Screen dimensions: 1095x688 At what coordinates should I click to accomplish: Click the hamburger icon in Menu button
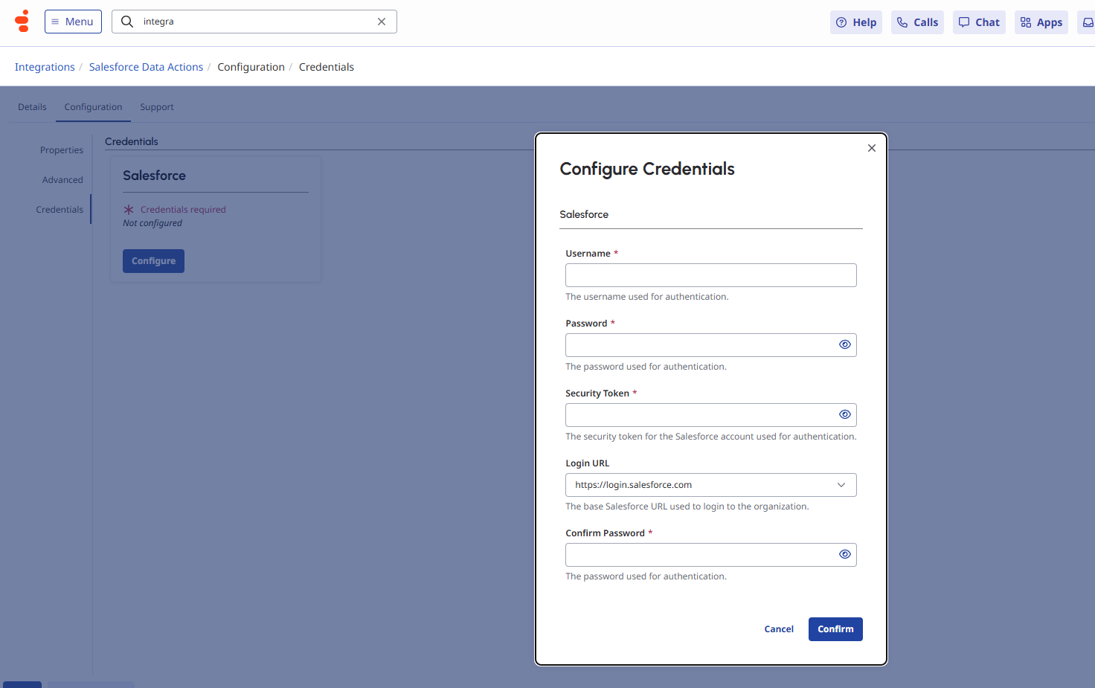pos(55,22)
